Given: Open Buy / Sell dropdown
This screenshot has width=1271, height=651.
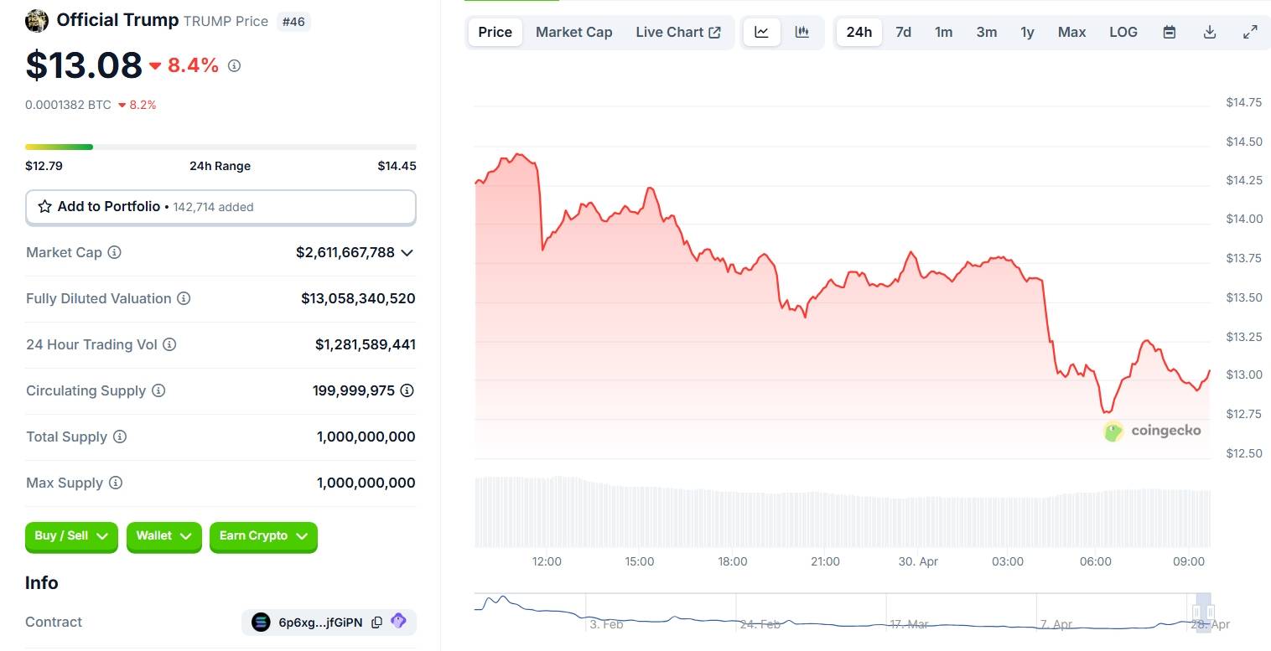Looking at the screenshot, I should (71, 536).
